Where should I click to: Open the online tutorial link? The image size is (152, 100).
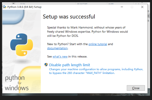98,44
